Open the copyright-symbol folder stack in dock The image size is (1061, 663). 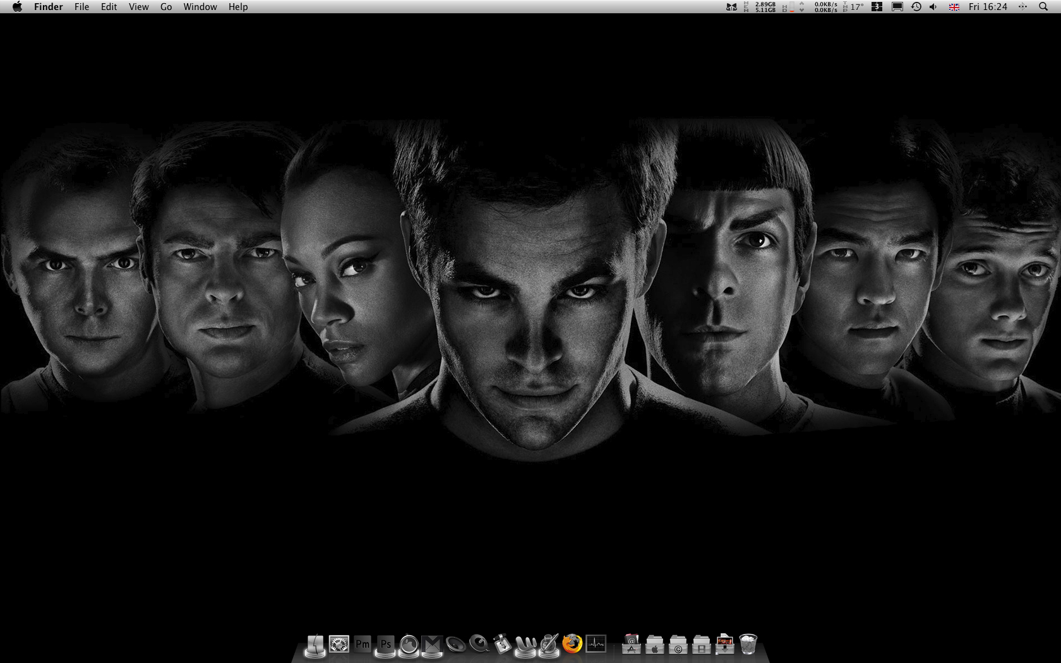(x=678, y=644)
